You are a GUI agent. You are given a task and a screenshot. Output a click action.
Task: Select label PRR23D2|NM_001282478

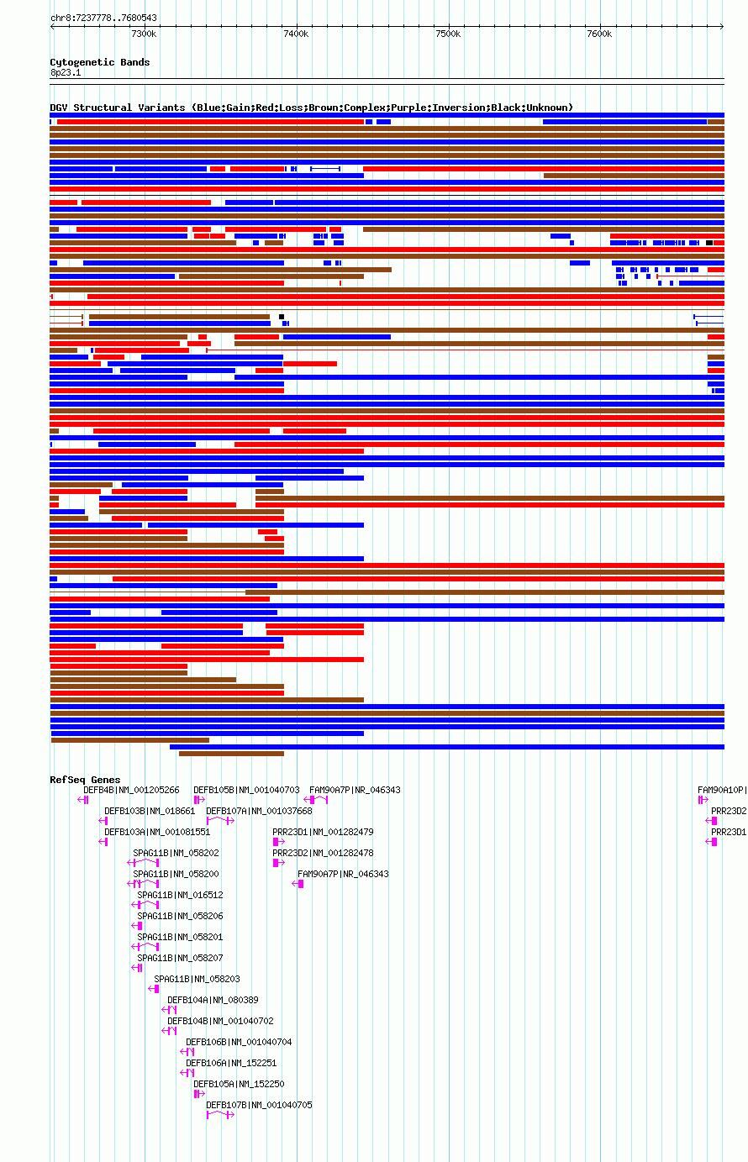(323, 853)
